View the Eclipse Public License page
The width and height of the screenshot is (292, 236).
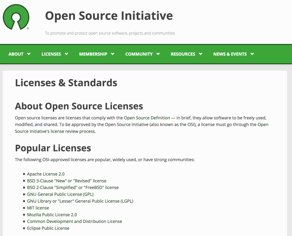pyautogui.click(x=48, y=228)
